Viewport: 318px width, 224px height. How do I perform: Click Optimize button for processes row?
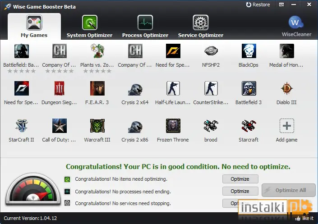(x=240, y=191)
